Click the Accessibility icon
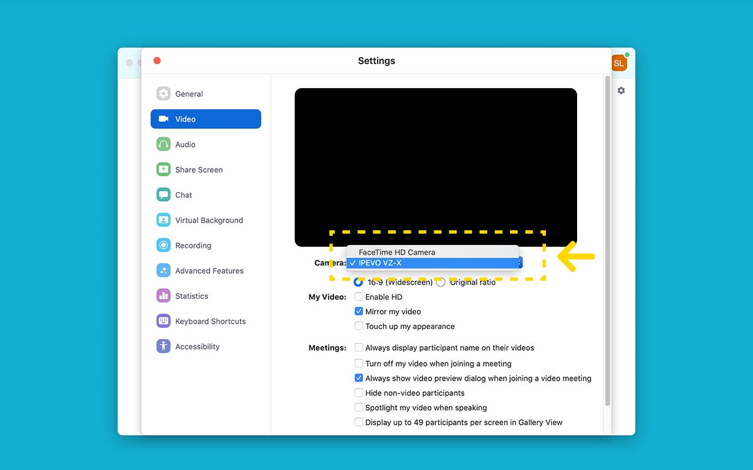The height and width of the screenshot is (470, 753). 164,346
